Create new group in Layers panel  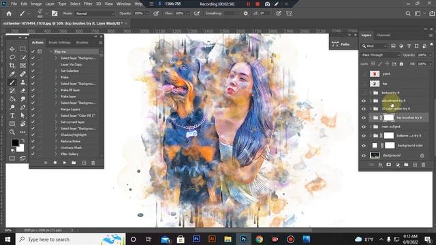coord(406,165)
